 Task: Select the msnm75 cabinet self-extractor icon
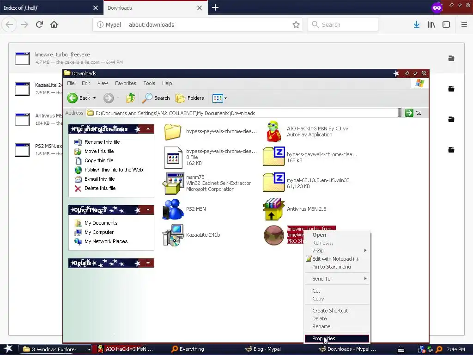point(173,183)
